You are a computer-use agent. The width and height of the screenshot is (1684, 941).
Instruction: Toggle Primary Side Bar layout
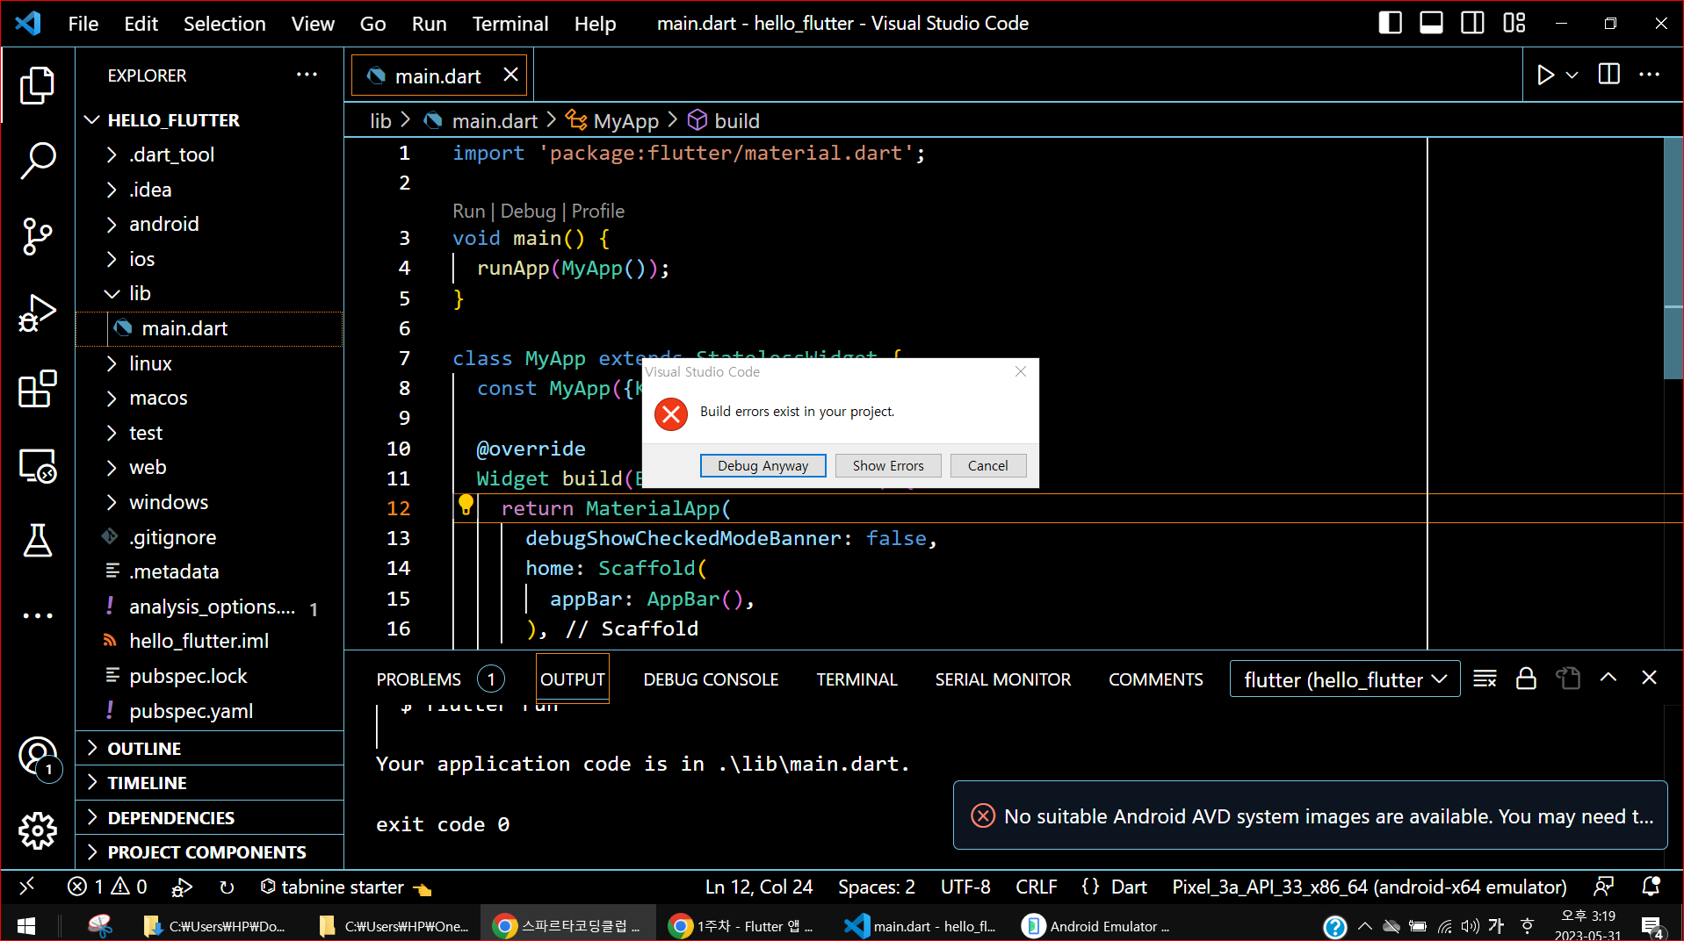(x=1391, y=23)
